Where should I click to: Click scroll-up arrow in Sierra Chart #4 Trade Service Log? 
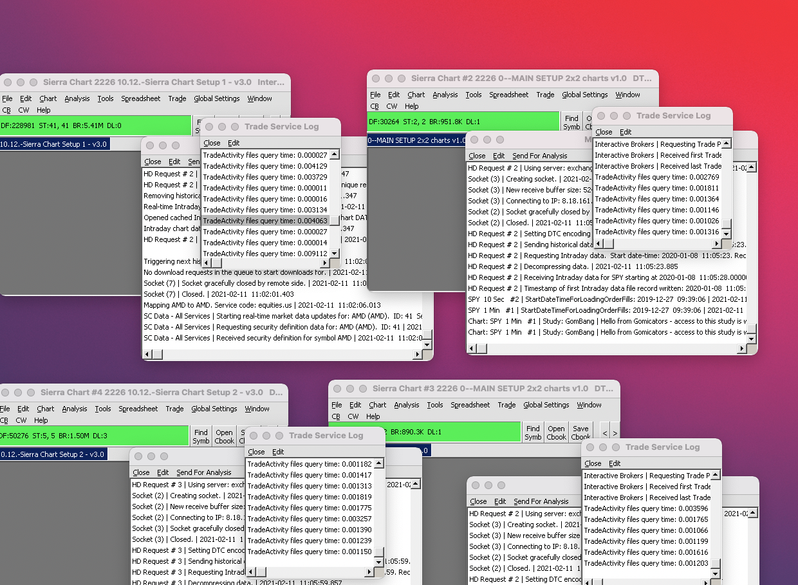coord(379,463)
